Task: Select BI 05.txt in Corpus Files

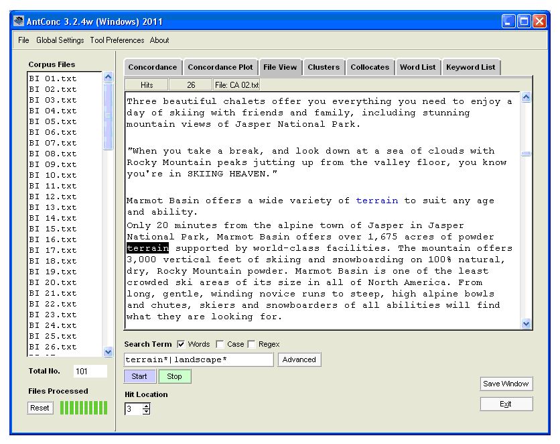Action: (53, 121)
